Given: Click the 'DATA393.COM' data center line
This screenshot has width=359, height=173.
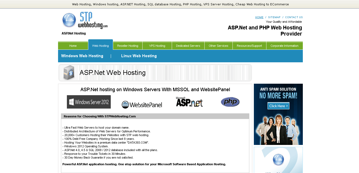Looking at the screenshot, I should (105, 143).
